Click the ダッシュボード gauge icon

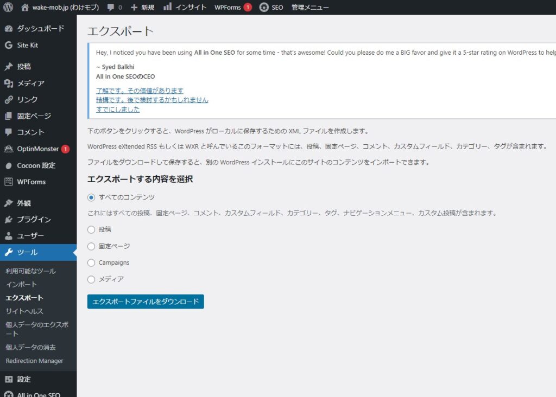9,29
